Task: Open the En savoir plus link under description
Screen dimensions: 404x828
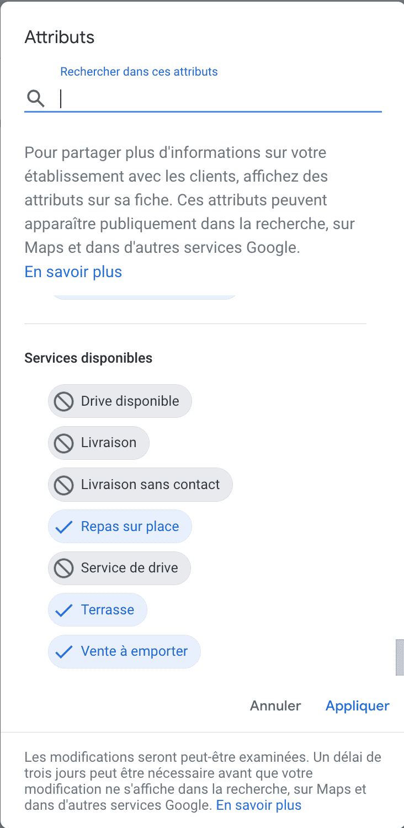Action: pyautogui.click(x=73, y=272)
